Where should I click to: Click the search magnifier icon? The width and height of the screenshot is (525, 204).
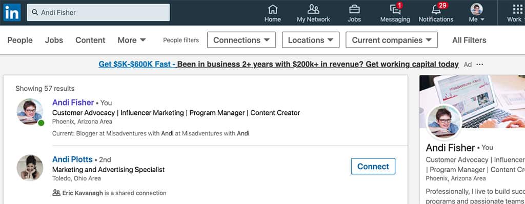pyautogui.click(x=34, y=12)
